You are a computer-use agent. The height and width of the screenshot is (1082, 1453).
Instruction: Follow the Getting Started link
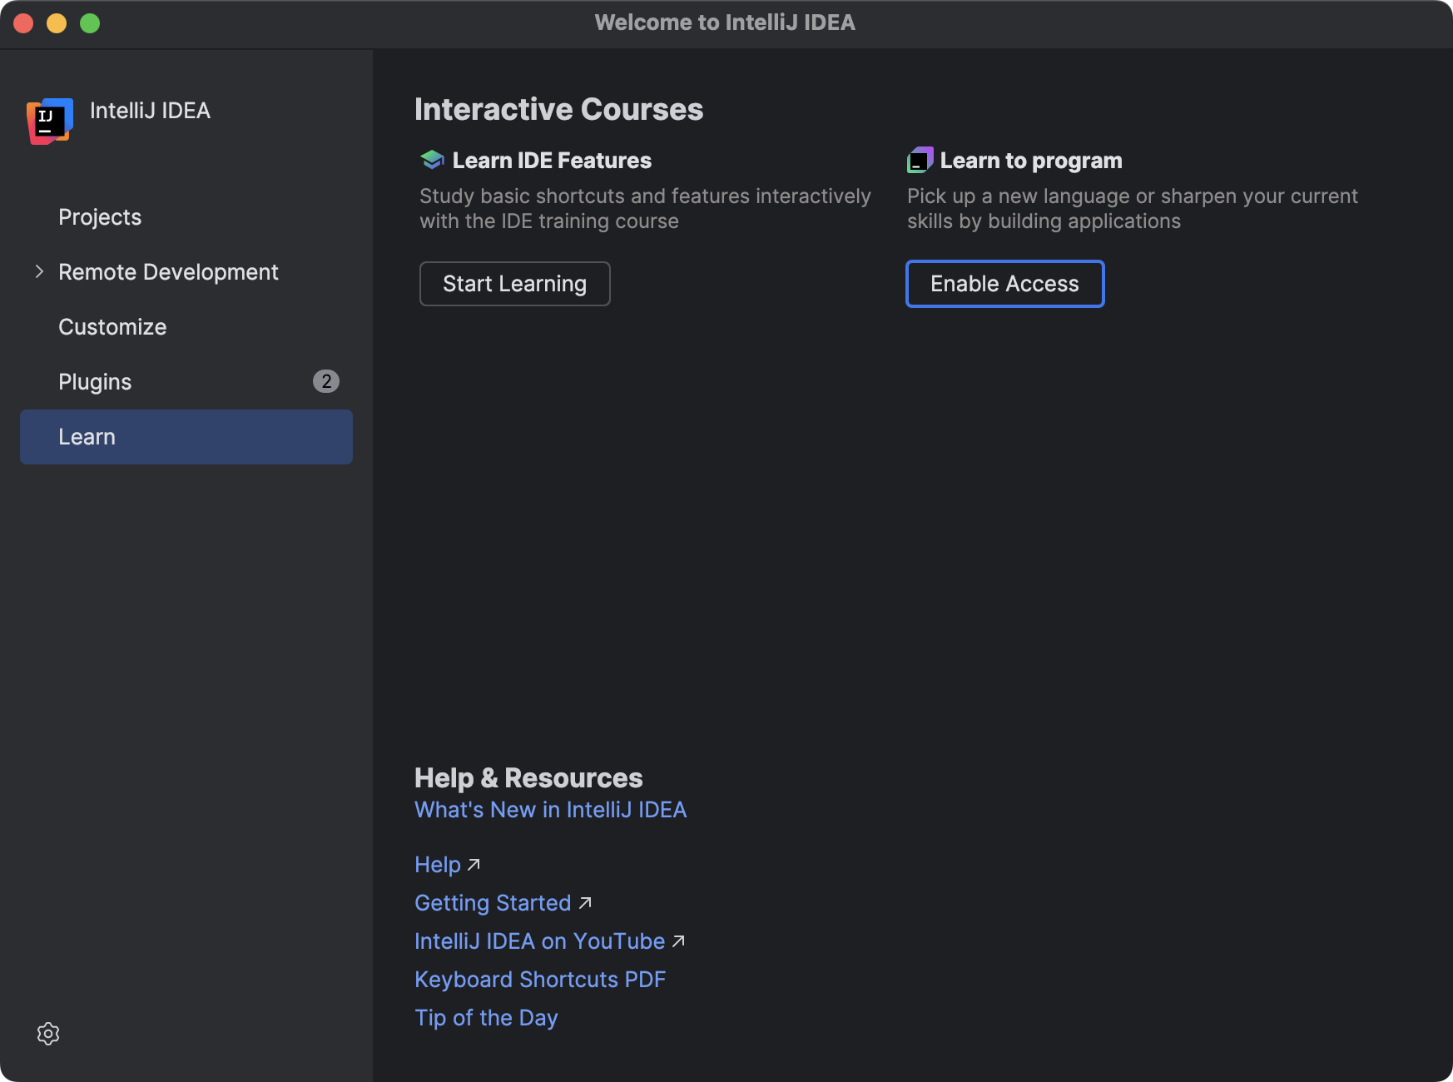tap(493, 902)
